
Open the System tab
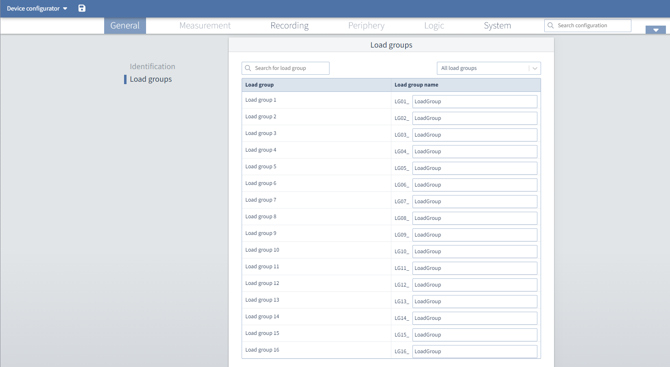tap(497, 25)
